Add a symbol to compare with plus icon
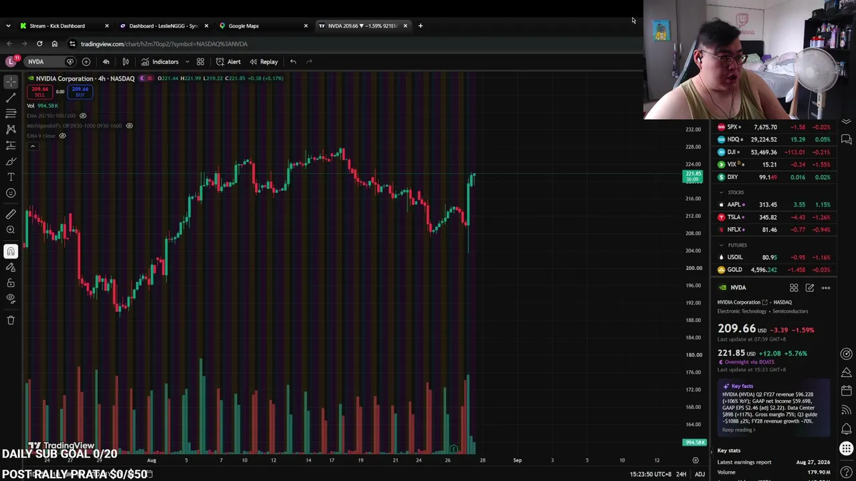Viewport: 856px width, 481px height. (86, 61)
